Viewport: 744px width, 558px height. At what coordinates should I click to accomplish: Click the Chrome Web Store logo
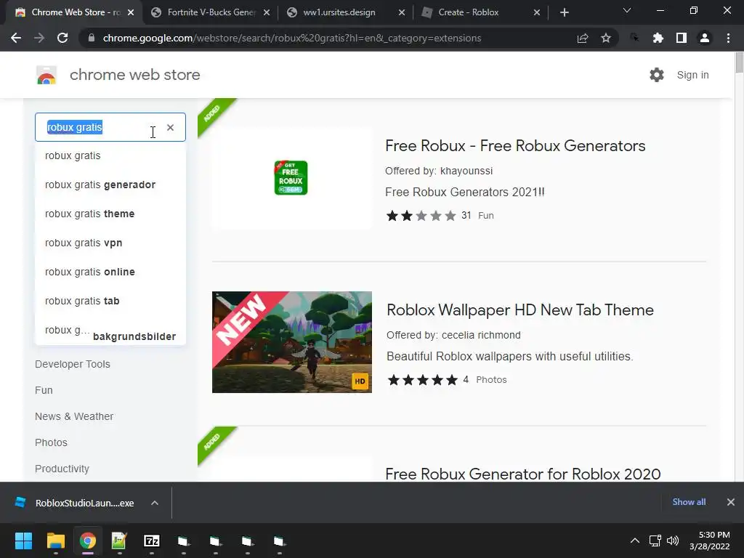[46, 75]
